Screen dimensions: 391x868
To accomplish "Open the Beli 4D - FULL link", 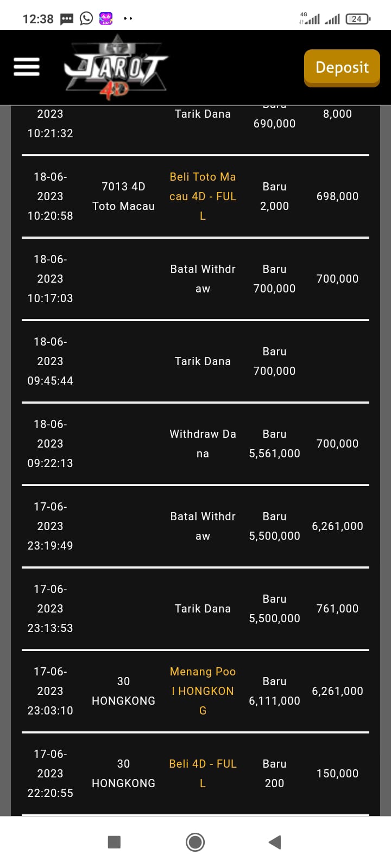I will (x=203, y=773).
